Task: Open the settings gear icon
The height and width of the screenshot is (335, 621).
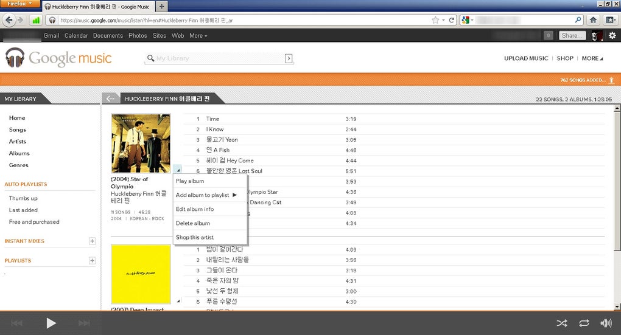Action: click(612, 35)
